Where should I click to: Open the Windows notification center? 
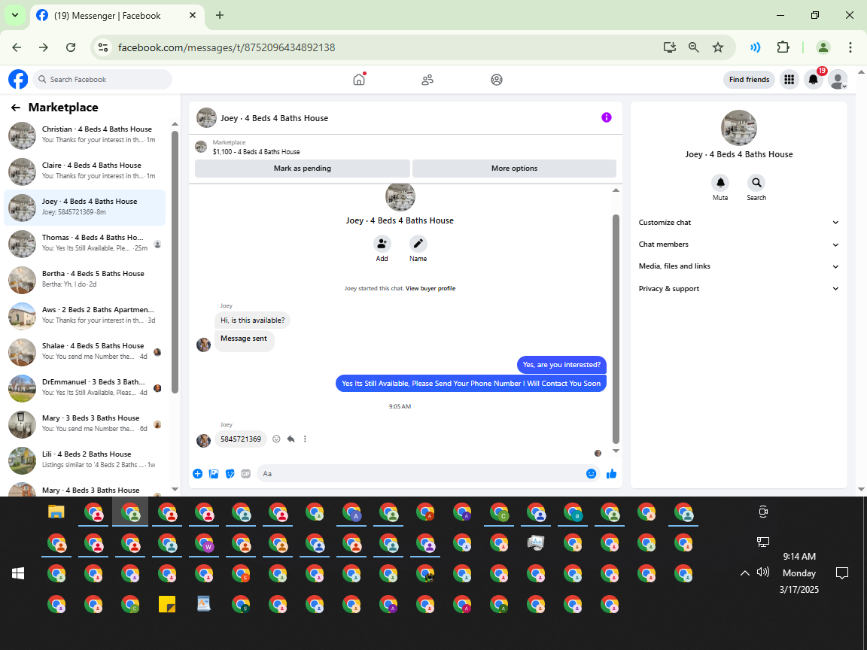842,573
